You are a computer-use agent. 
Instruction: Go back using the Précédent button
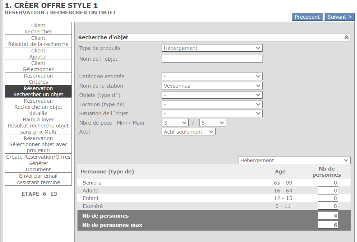[x=307, y=17]
